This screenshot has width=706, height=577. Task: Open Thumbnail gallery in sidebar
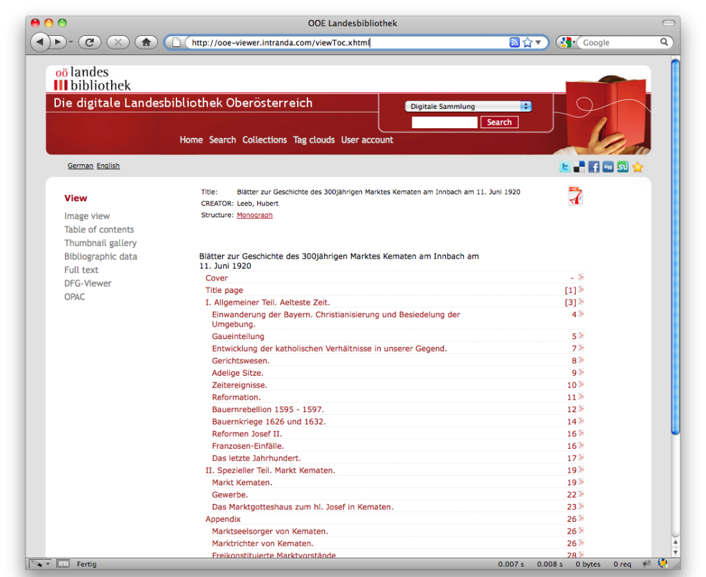[101, 243]
